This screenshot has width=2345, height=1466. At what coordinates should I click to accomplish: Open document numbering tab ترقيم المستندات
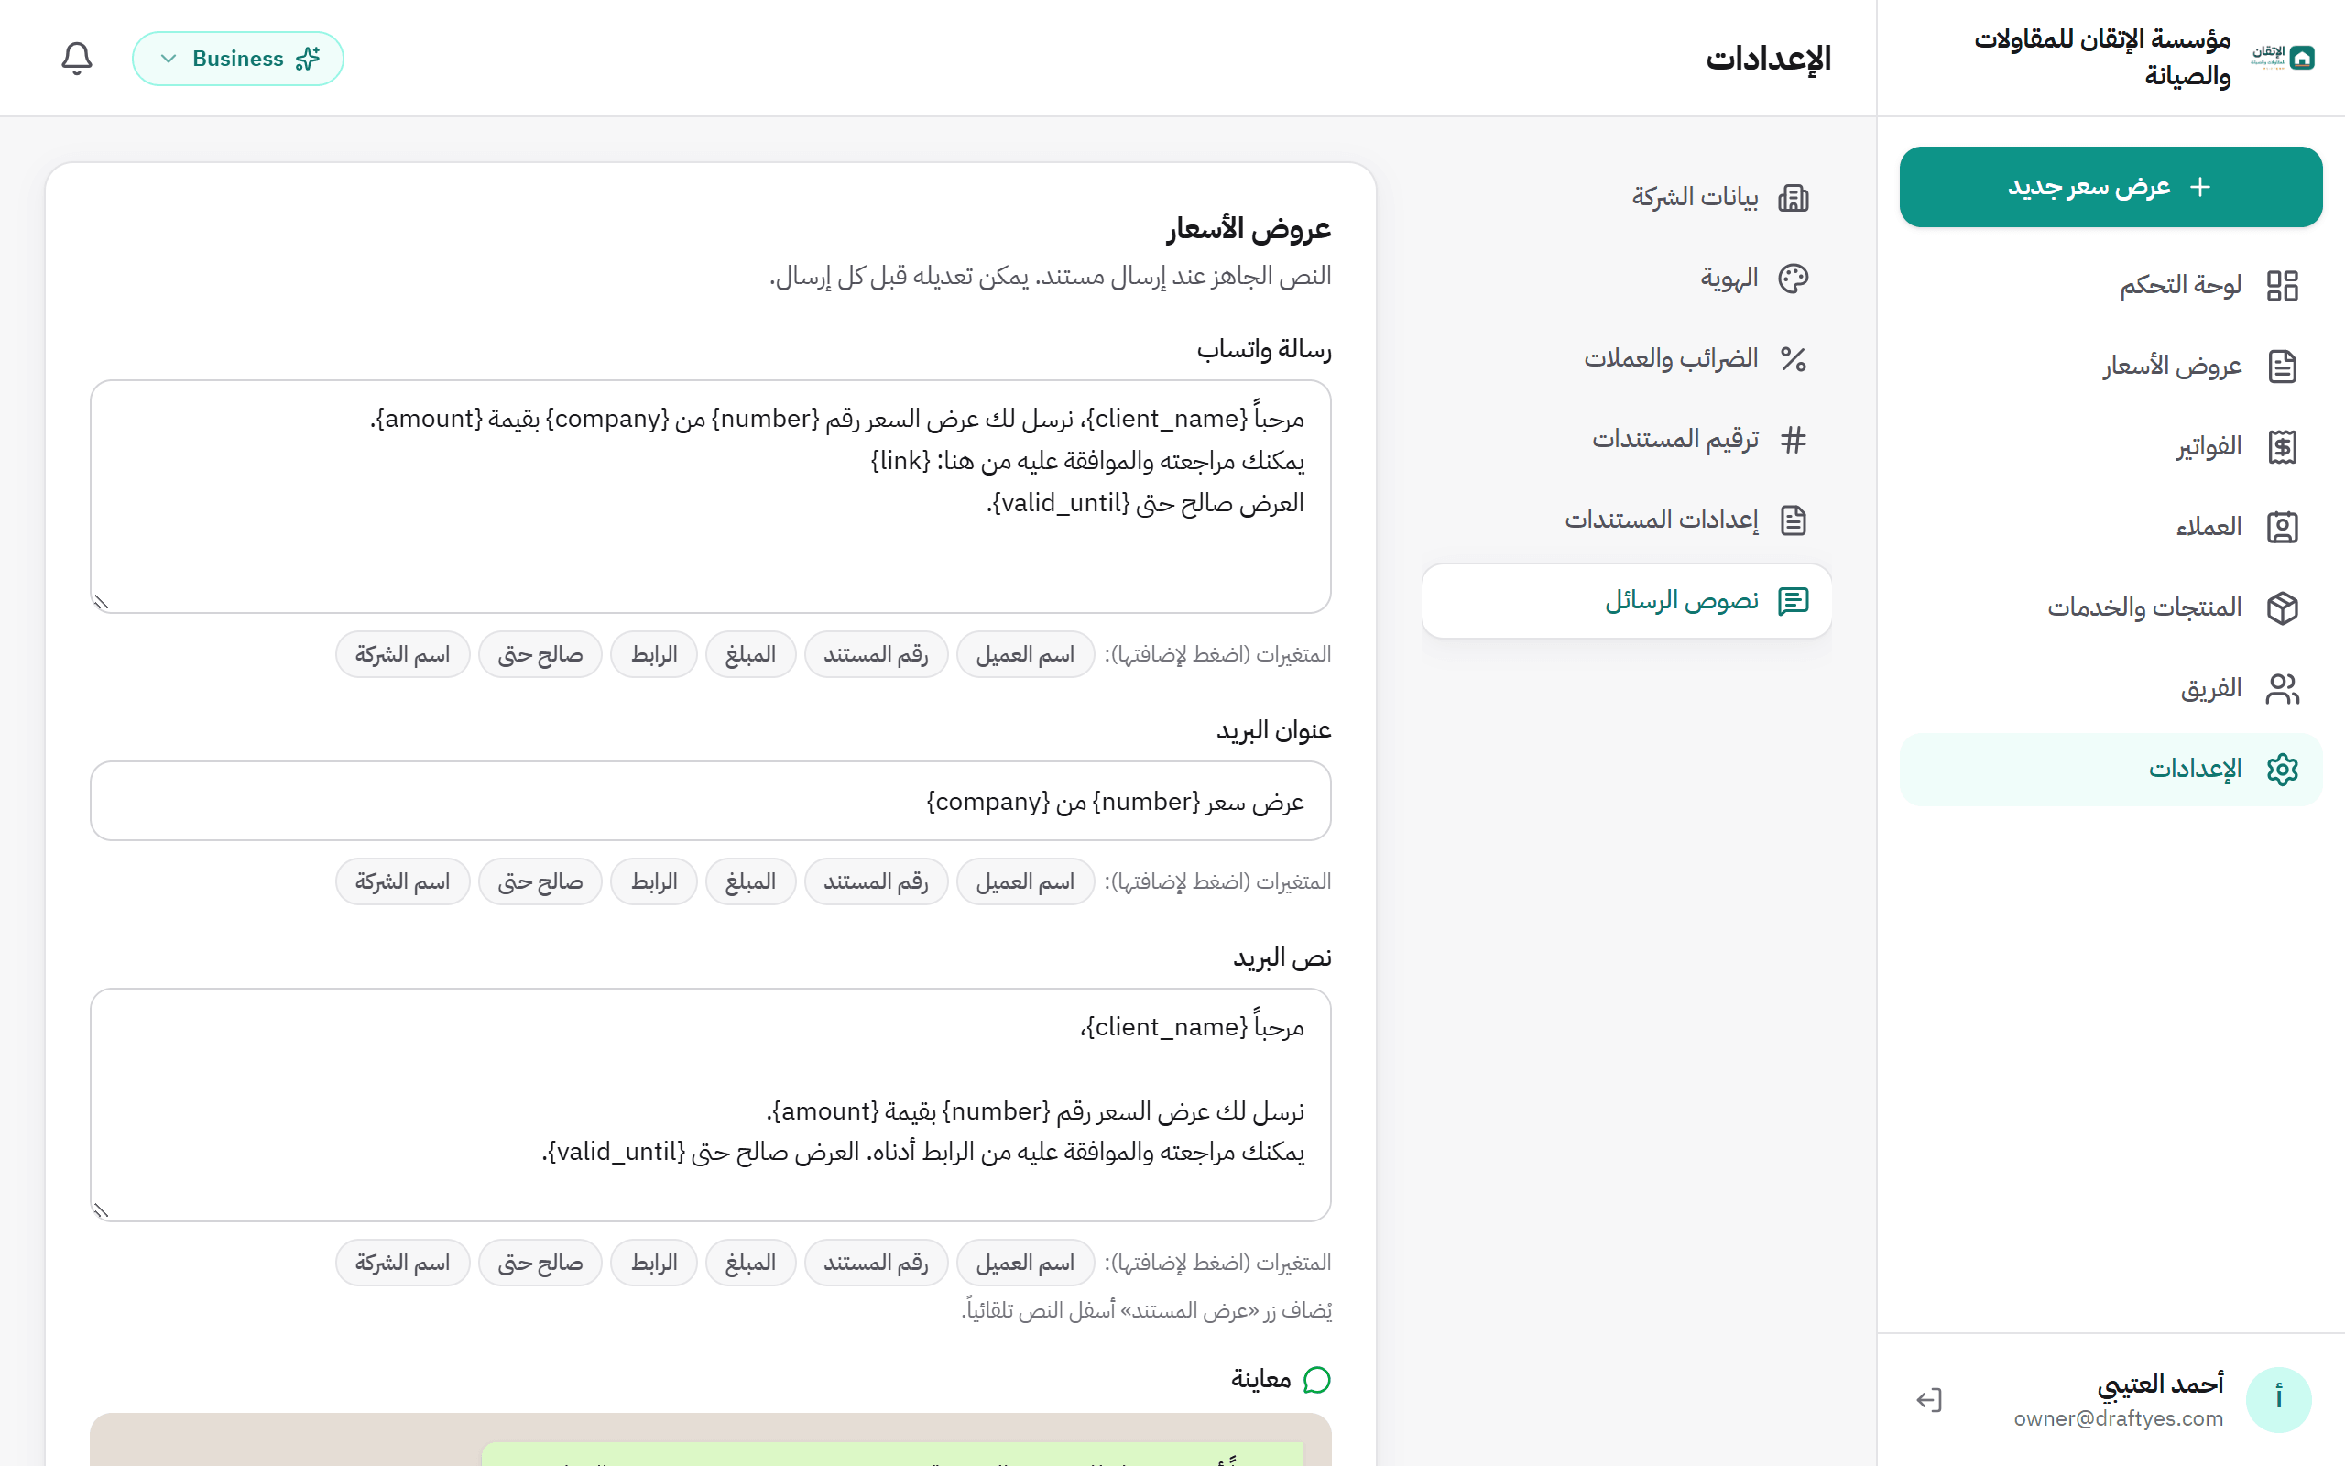1626,439
